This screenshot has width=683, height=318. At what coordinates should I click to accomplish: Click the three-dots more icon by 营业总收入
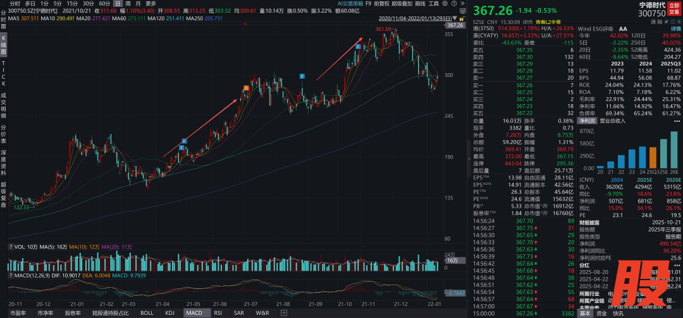click(675, 121)
